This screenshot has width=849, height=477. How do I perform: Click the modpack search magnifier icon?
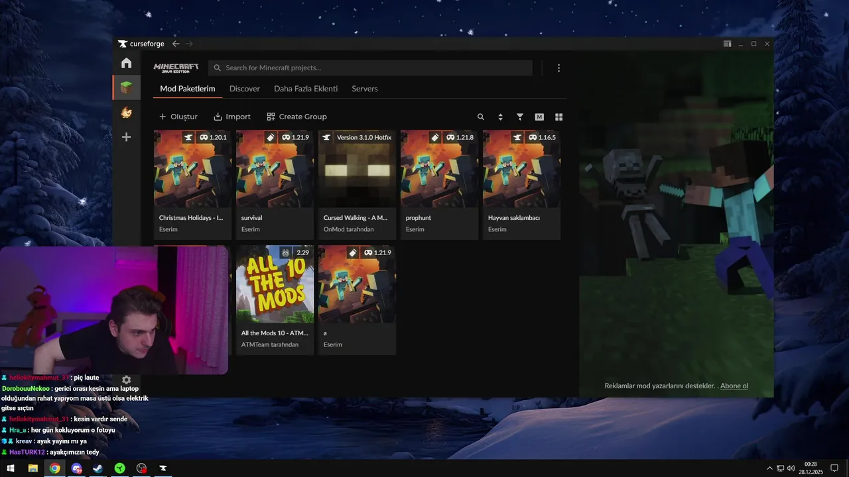pyautogui.click(x=481, y=117)
